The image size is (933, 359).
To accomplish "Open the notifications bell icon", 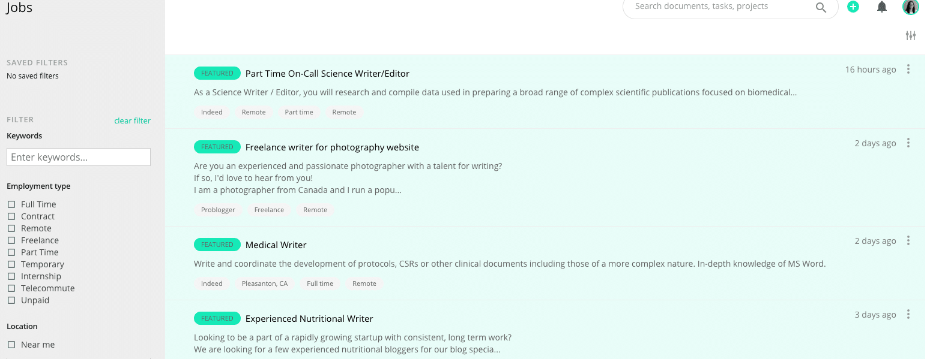I will (881, 7).
